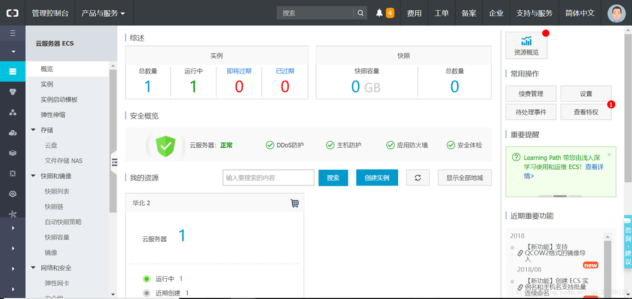Screen dimensions: 632x299
Task: Open notifications via the bell icon
Action: click(x=379, y=13)
